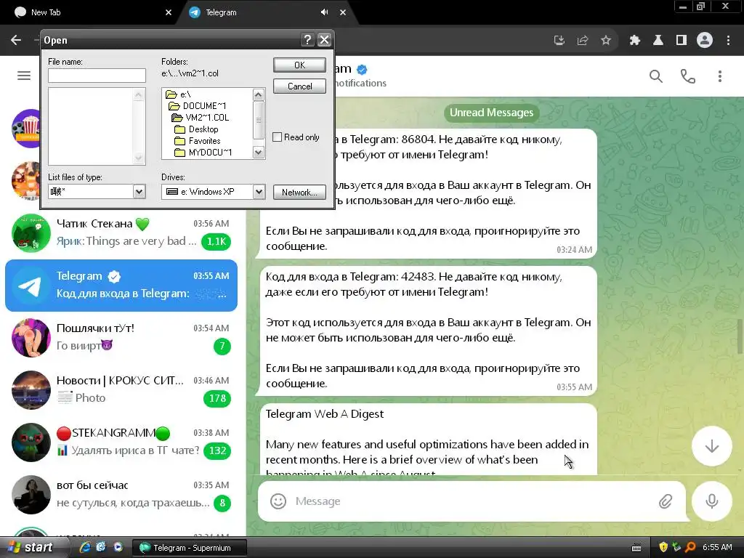Close the New Tab tab
This screenshot has width=744, height=558.
click(x=169, y=12)
